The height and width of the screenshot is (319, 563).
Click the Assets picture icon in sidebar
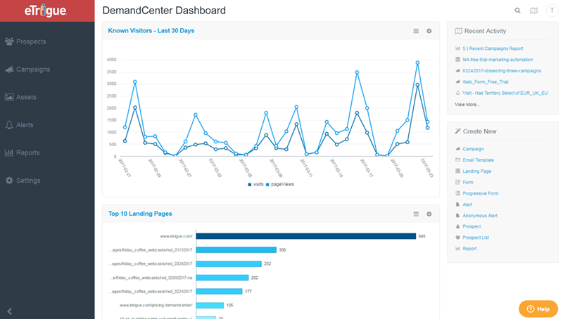point(9,97)
